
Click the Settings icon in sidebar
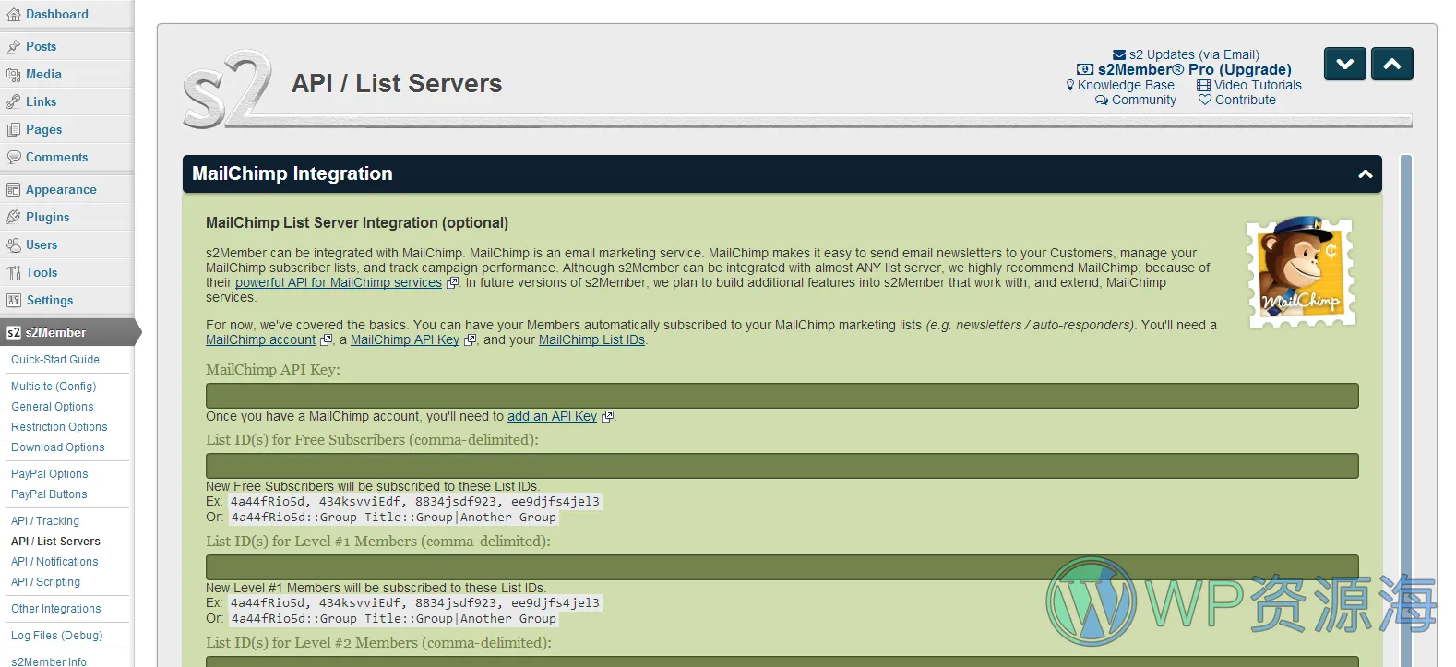click(14, 300)
